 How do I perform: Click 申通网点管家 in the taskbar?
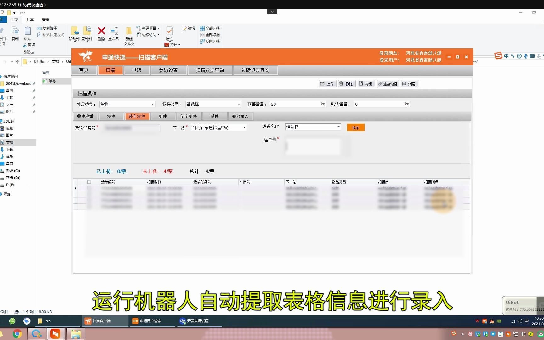tap(152, 321)
